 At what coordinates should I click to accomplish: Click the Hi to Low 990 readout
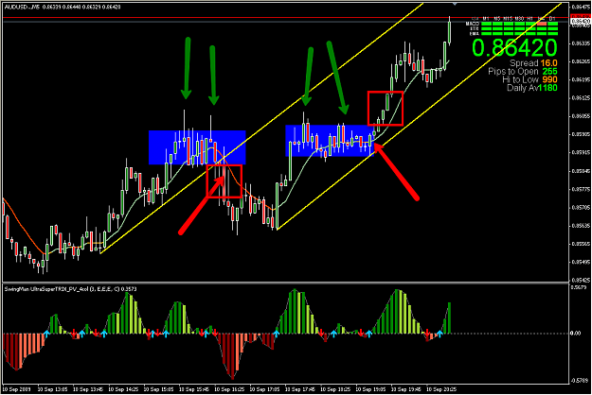(529, 79)
